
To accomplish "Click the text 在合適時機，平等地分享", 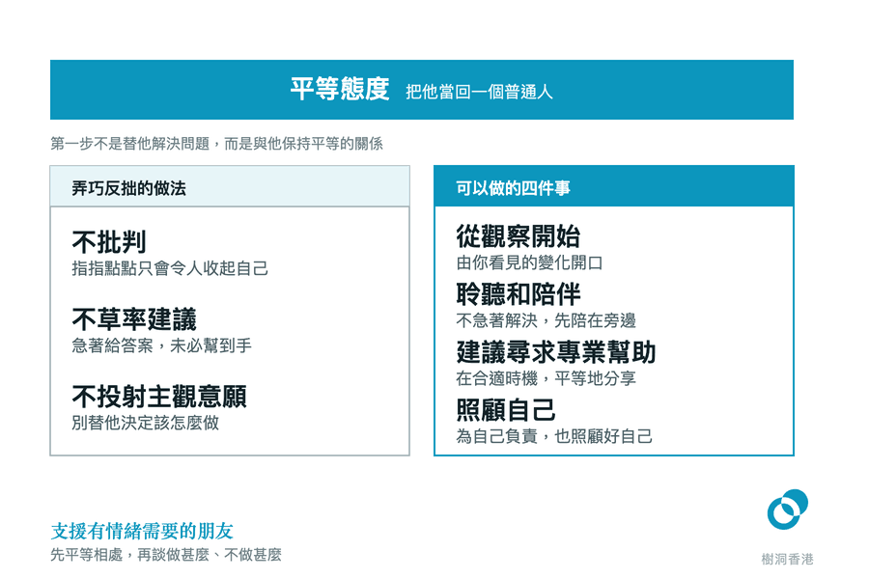I will coord(546,378).
